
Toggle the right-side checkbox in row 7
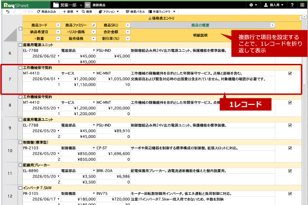click(290, 73)
